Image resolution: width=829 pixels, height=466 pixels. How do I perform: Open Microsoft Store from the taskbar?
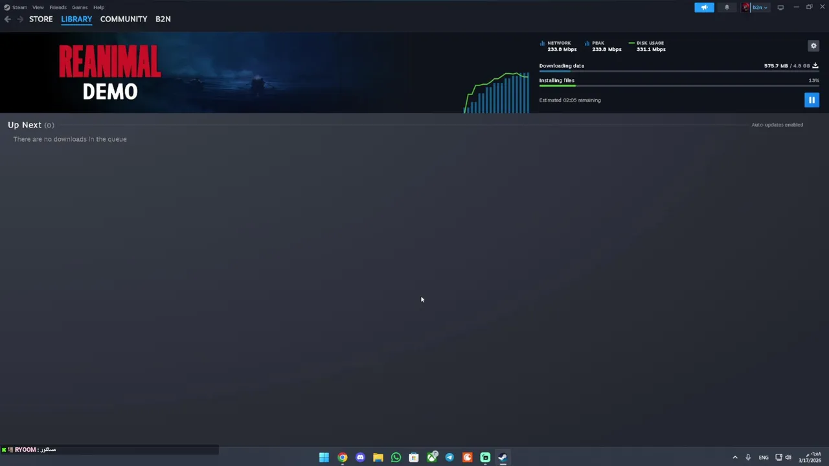pos(414,458)
